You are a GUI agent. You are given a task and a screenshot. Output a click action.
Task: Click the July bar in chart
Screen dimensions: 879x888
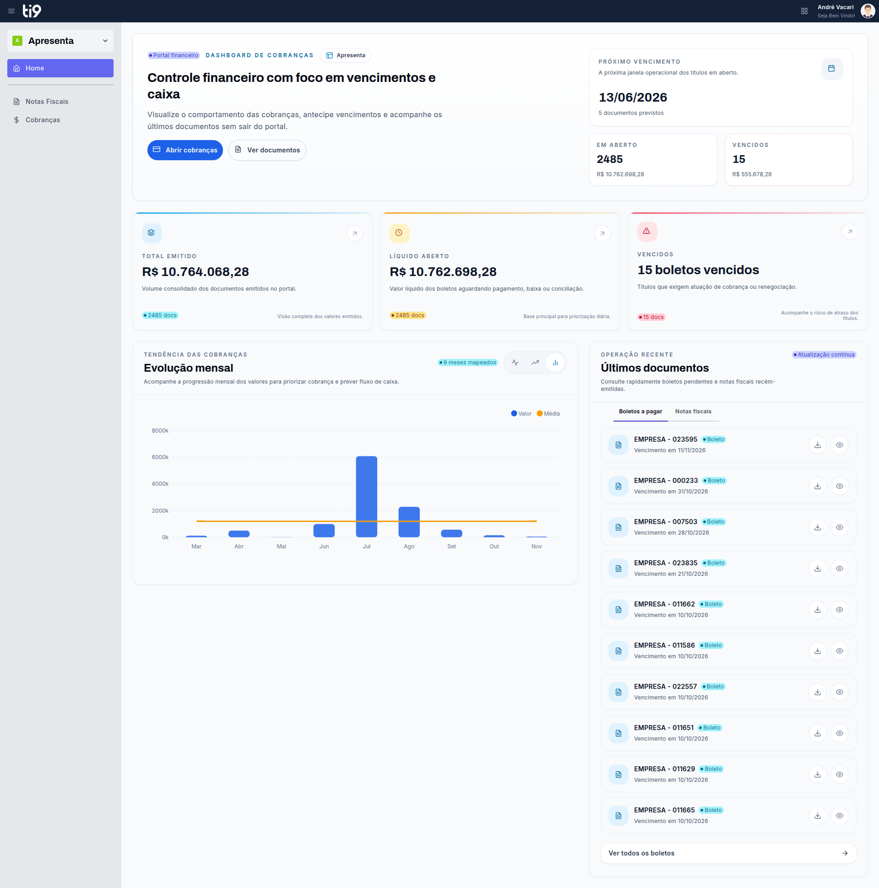tap(366, 497)
